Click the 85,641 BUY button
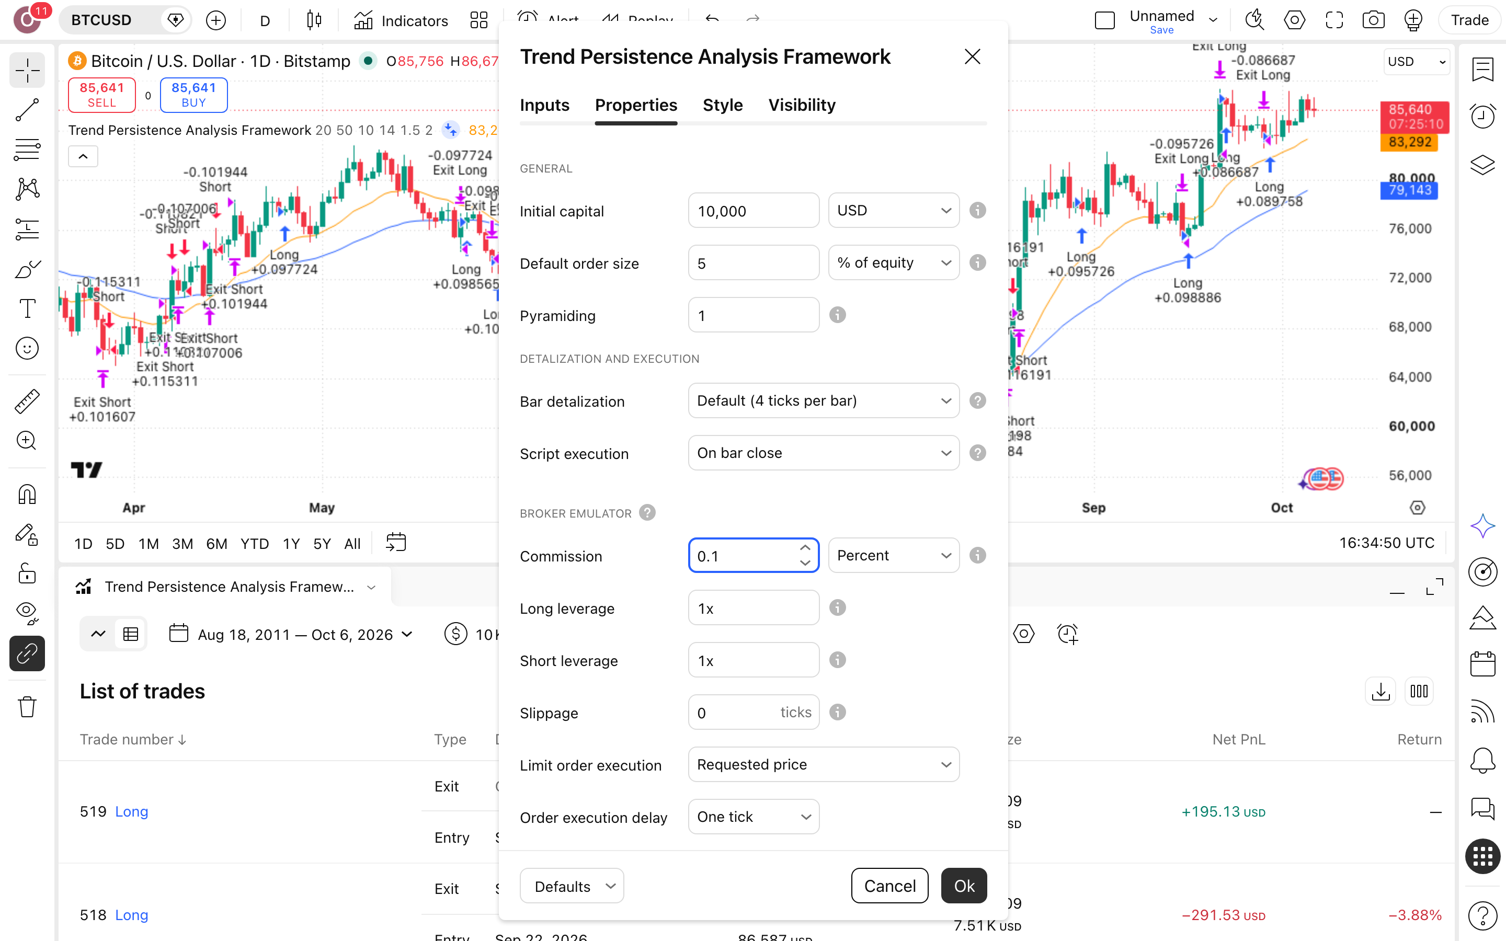 tap(193, 95)
